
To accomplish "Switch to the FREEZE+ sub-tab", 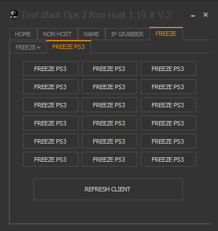I will (28, 47).
